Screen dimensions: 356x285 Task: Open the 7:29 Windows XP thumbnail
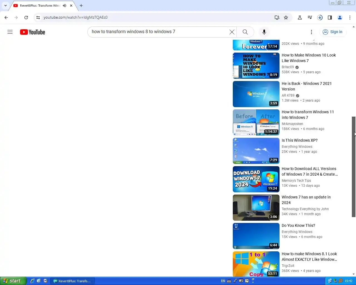click(256, 151)
